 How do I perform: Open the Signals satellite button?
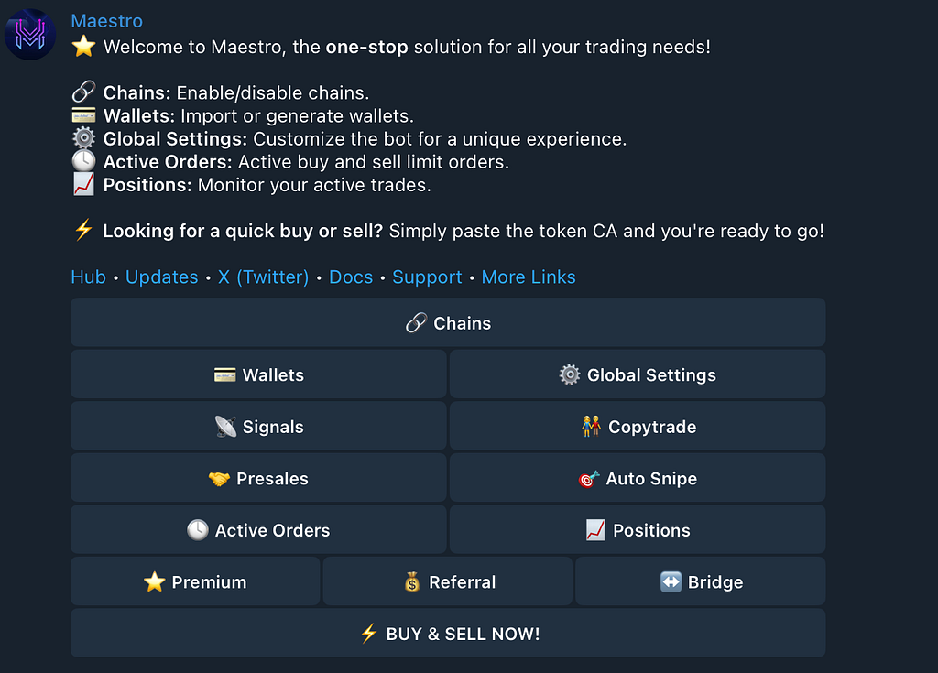tap(258, 426)
